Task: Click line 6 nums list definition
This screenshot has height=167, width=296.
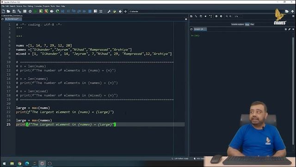Action: 44,45
